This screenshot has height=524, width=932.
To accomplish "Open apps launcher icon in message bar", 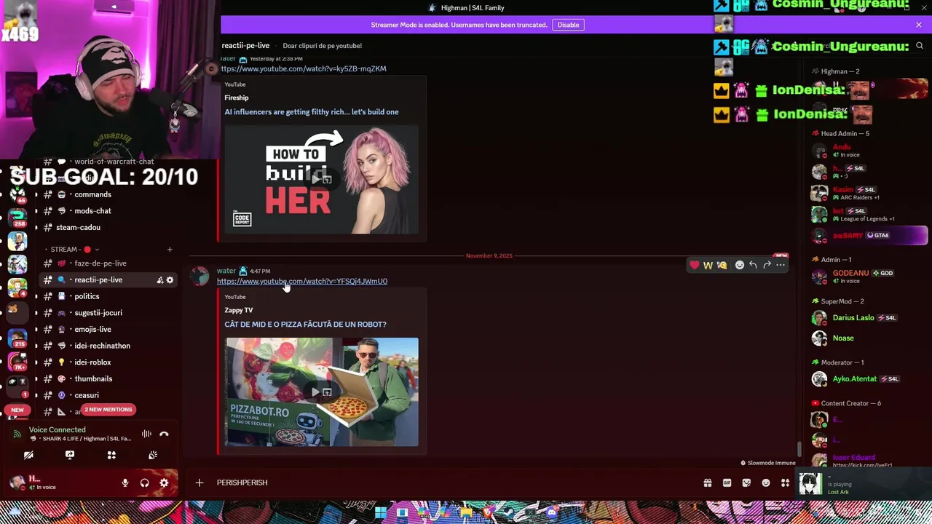I will (785, 483).
